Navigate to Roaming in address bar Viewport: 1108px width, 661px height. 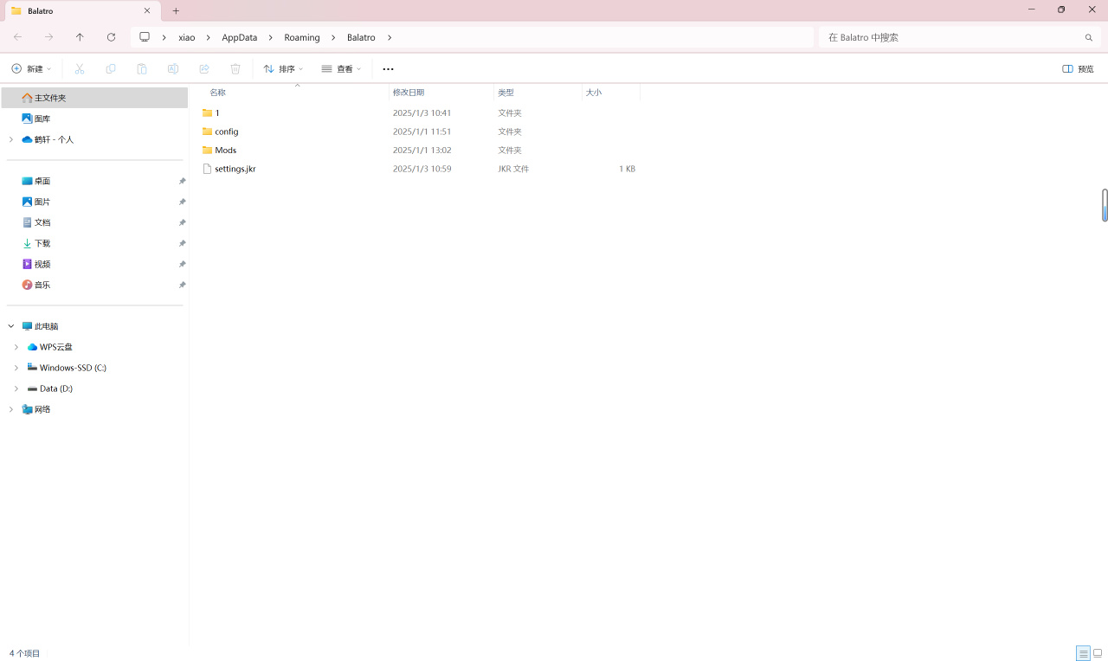(302, 37)
